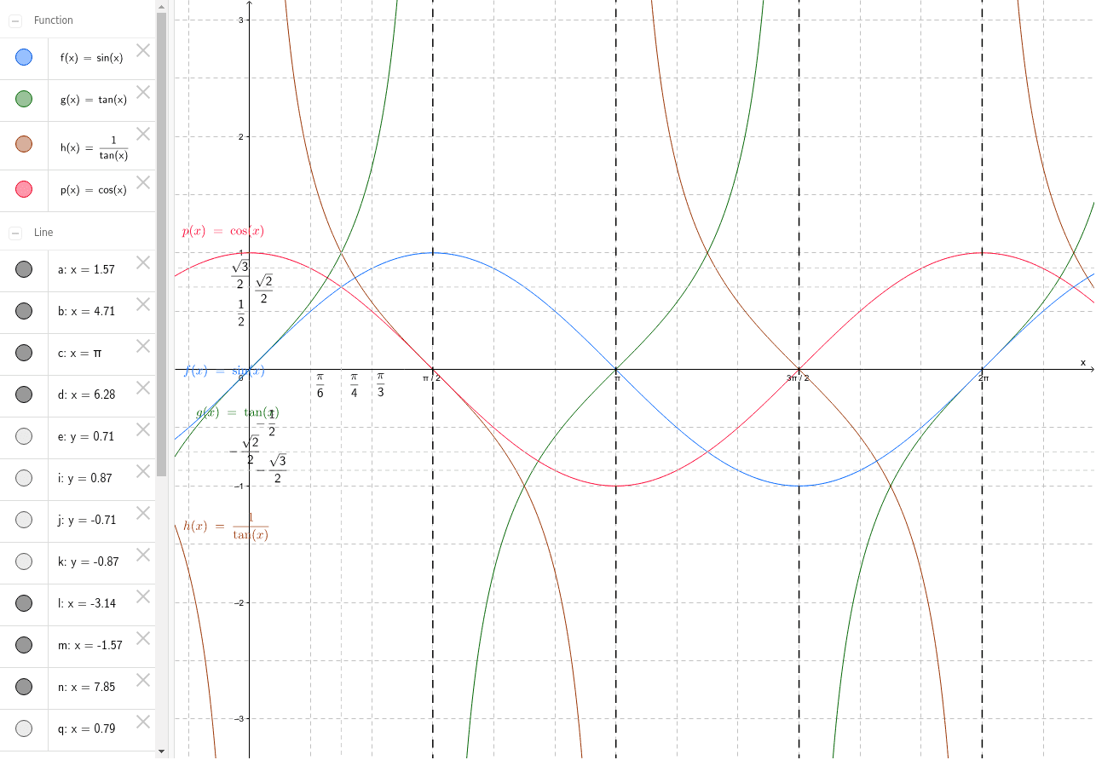Delete line i: y = 0.87
This screenshot has height=760, width=1096.
143,471
